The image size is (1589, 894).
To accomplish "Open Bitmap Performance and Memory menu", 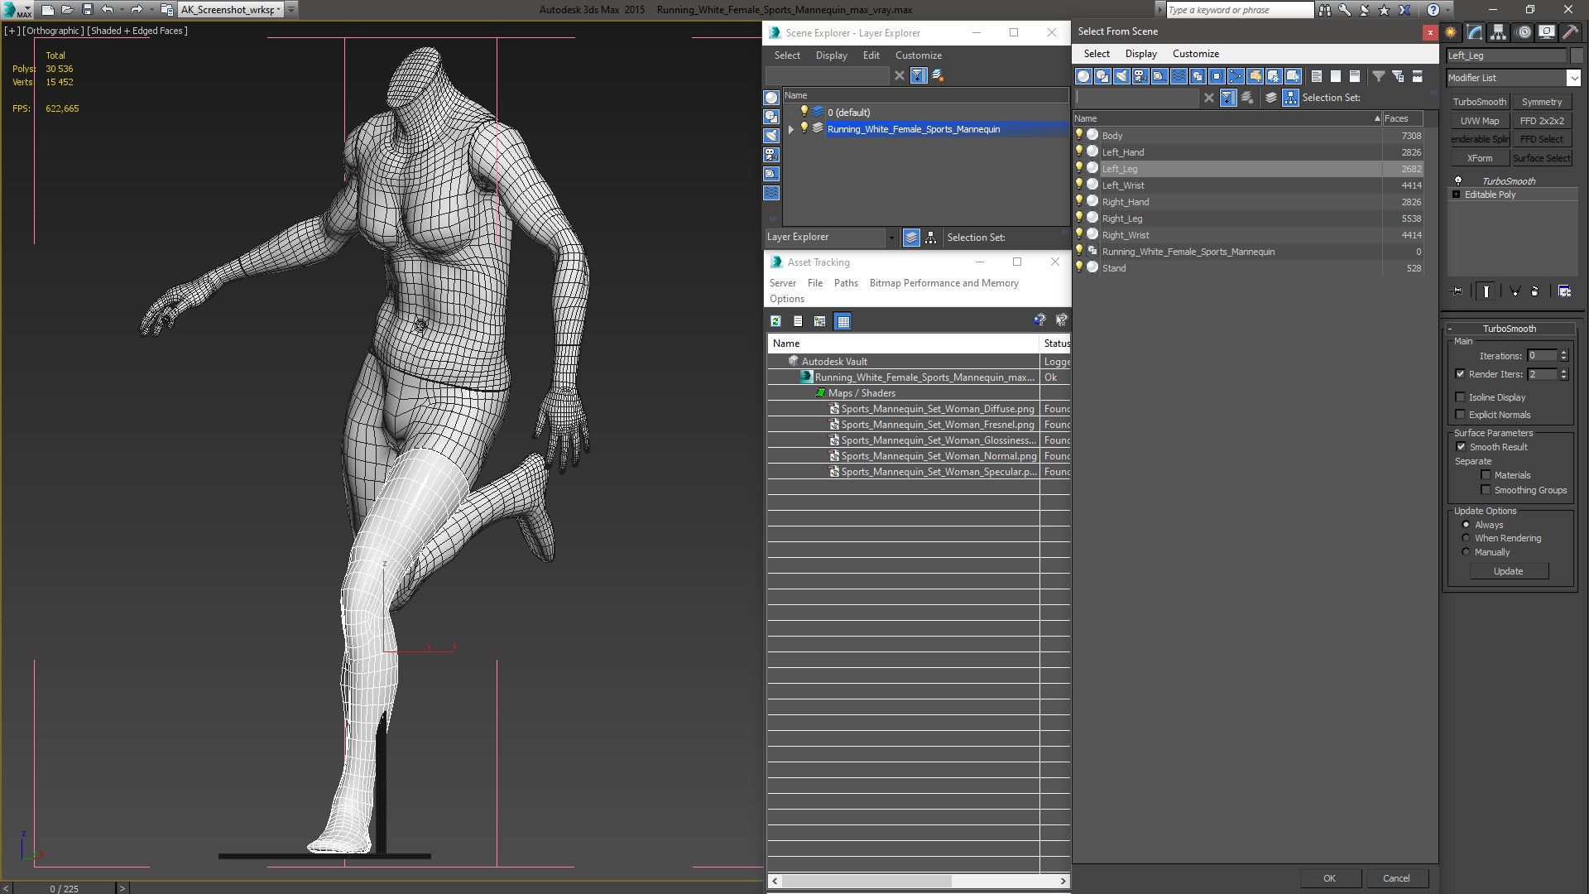I will pos(943,283).
